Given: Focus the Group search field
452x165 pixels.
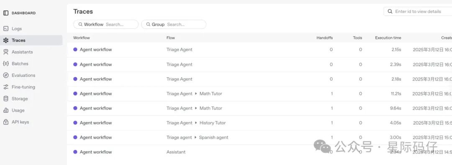Looking at the screenshot, I should [174, 25].
